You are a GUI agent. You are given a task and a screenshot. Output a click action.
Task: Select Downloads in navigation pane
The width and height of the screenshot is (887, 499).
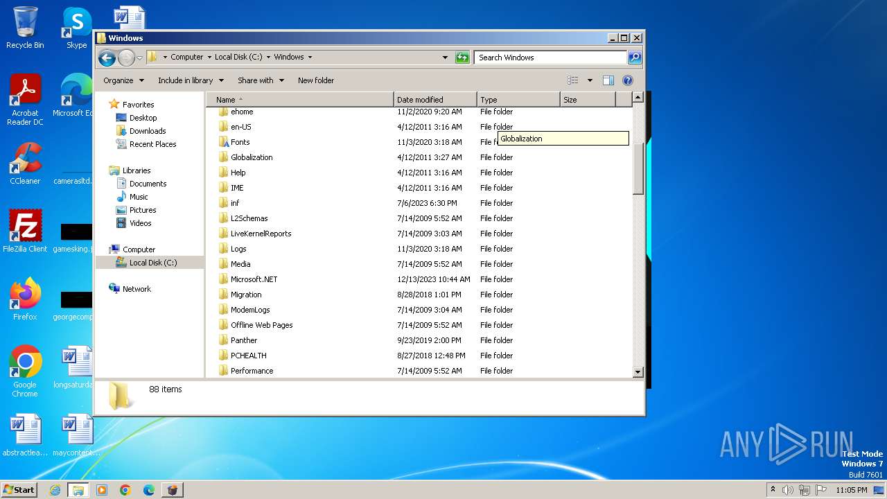147,131
